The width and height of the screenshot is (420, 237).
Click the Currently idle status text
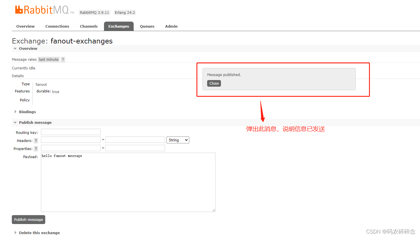point(24,68)
